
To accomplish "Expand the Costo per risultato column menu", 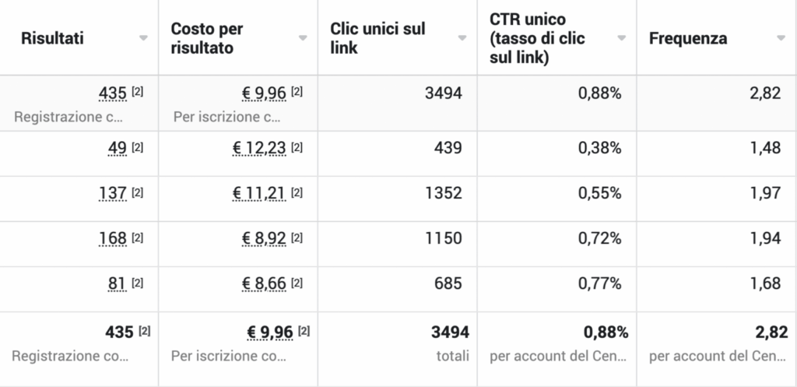I will (303, 38).
